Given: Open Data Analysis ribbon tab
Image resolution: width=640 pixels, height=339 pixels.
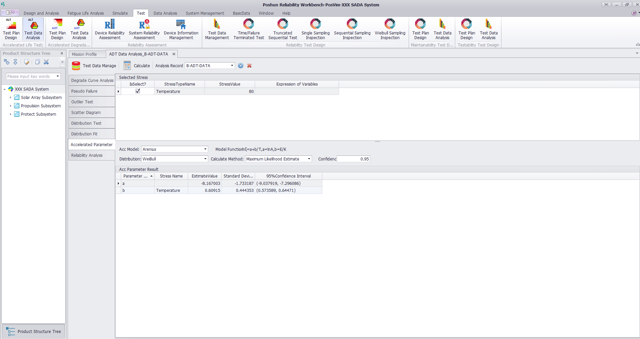Looking at the screenshot, I should click(x=165, y=13).
